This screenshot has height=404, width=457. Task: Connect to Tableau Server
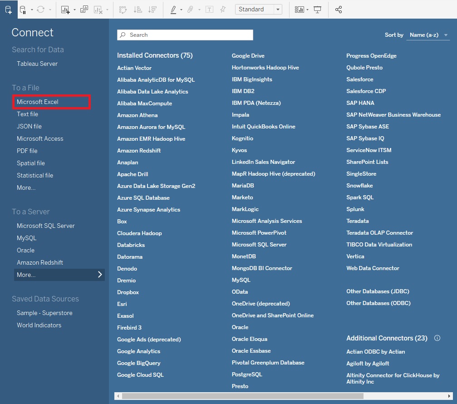[37, 64]
